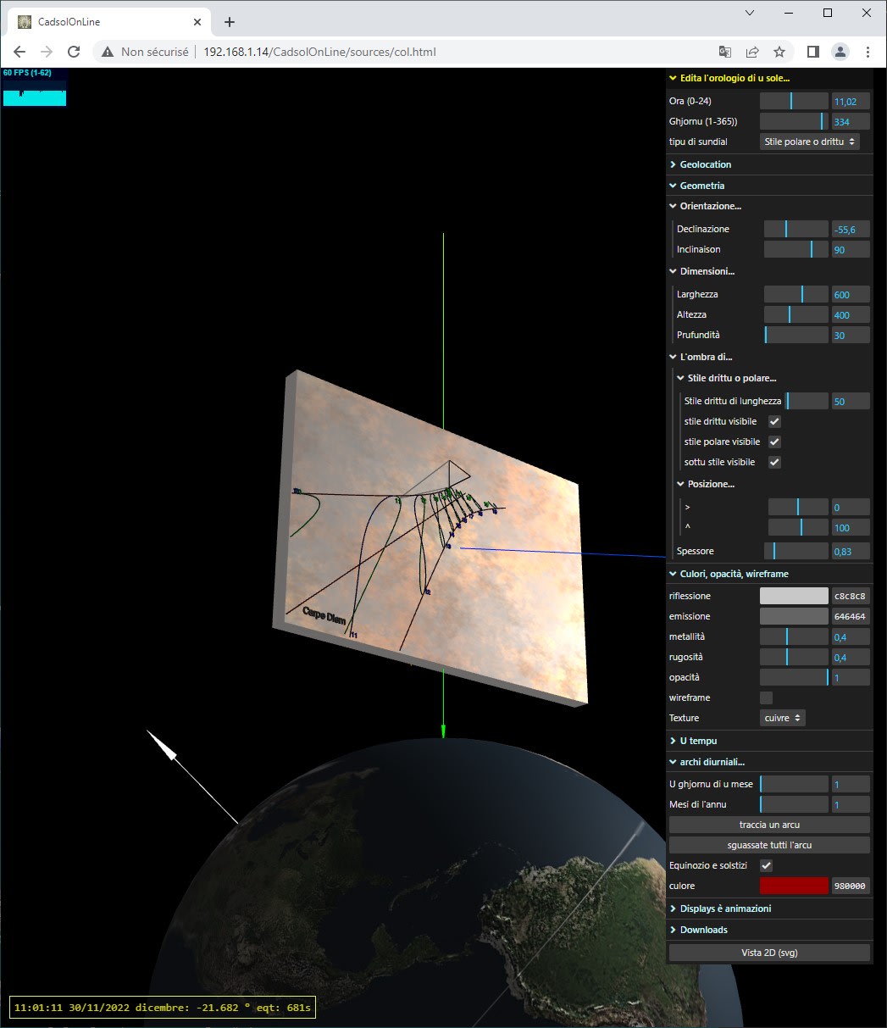Image resolution: width=887 pixels, height=1028 pixels.
Task: Adjust the Altezza slider
Action: coord(796,314)
